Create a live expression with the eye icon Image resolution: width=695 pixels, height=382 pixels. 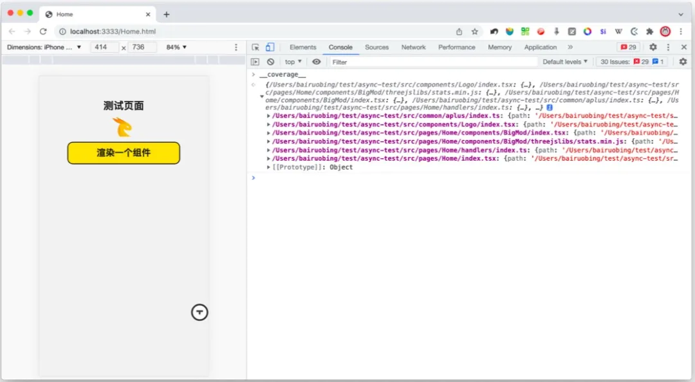(x=317, y=62)
